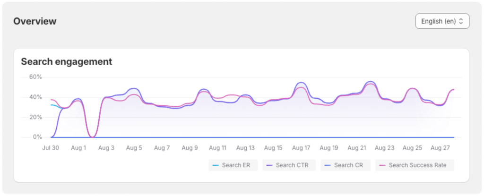Click the 20% y-axis label
This screenshot has width=484, height=196.
35,117
